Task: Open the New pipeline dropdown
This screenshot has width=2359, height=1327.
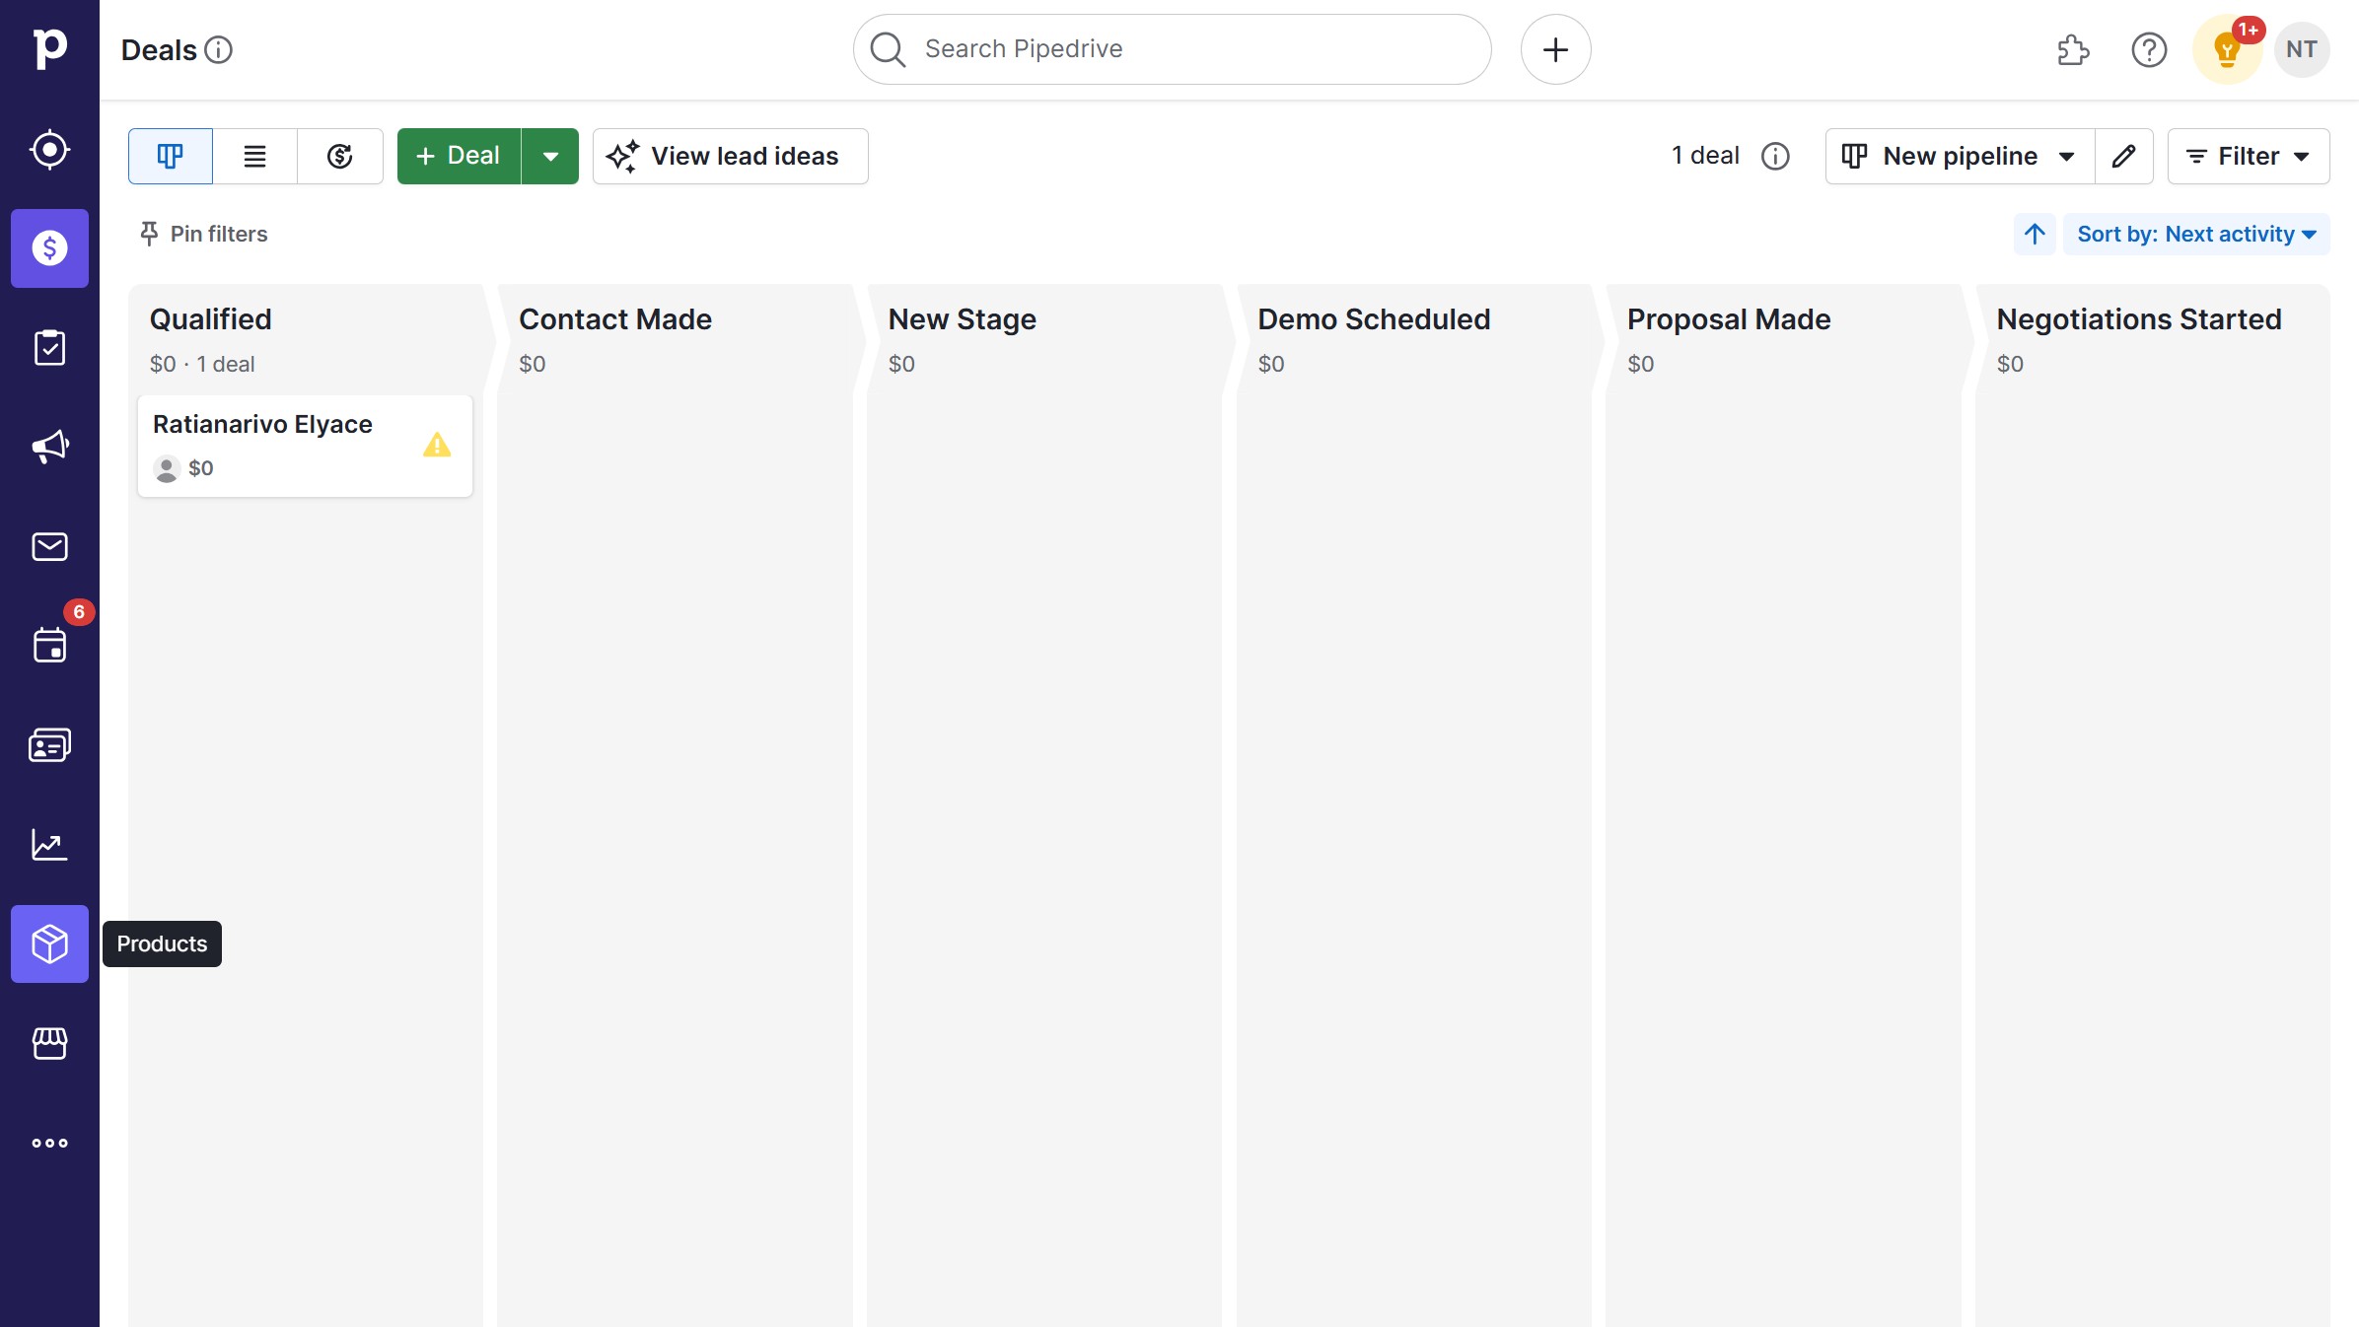Action: [x=1958, y=156]
